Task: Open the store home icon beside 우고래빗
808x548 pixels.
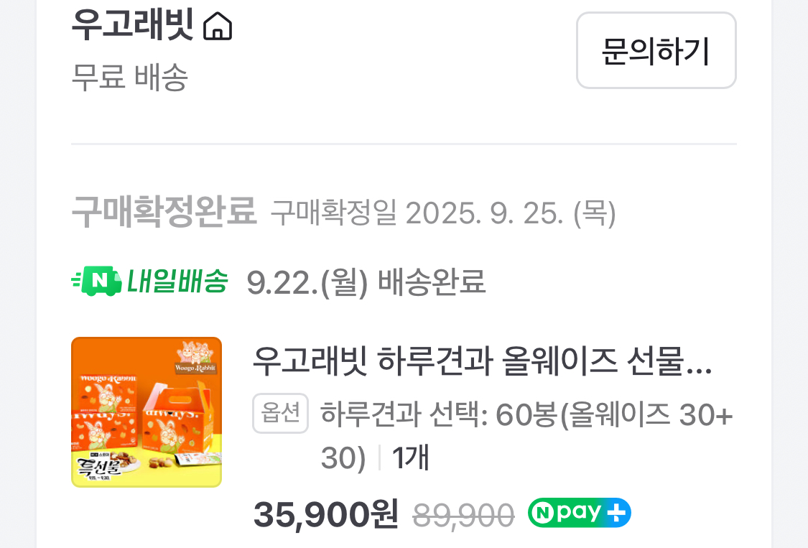Action: [x=218, y=27]
